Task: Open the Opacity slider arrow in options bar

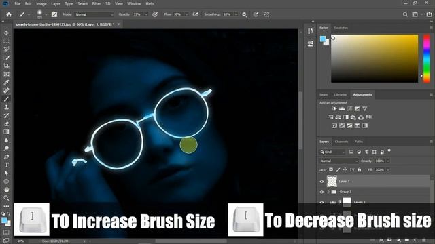Action: click(146, 14)
